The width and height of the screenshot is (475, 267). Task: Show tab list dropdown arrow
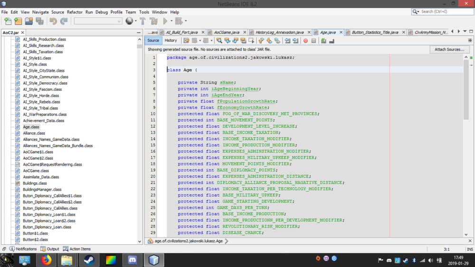tap(465, 31)
